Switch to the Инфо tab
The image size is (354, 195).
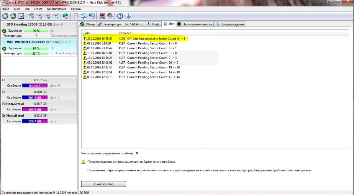(154, 24)
